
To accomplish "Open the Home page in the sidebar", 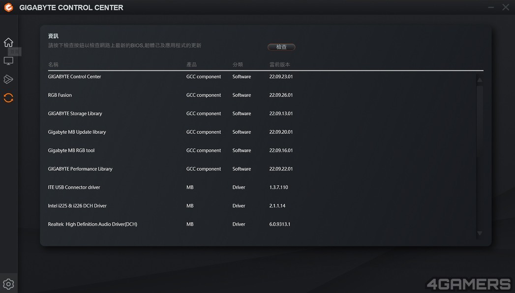I will [8, 42].
